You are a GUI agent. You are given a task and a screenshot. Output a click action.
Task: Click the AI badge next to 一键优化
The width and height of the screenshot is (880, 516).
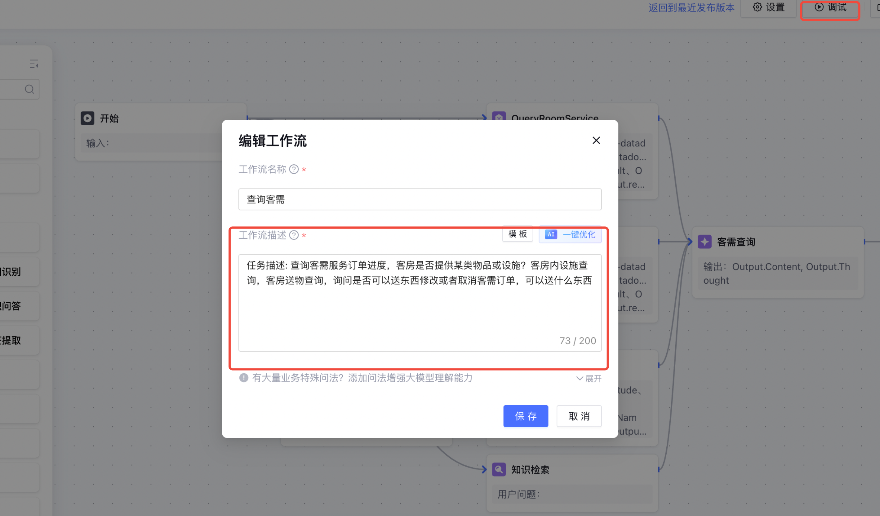(551, 234)
